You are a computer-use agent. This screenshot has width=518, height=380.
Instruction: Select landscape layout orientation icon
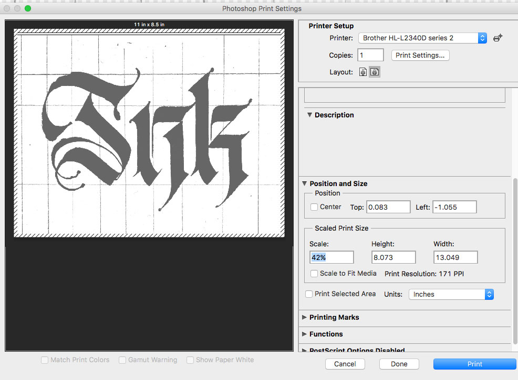click(x=375, y=72)
